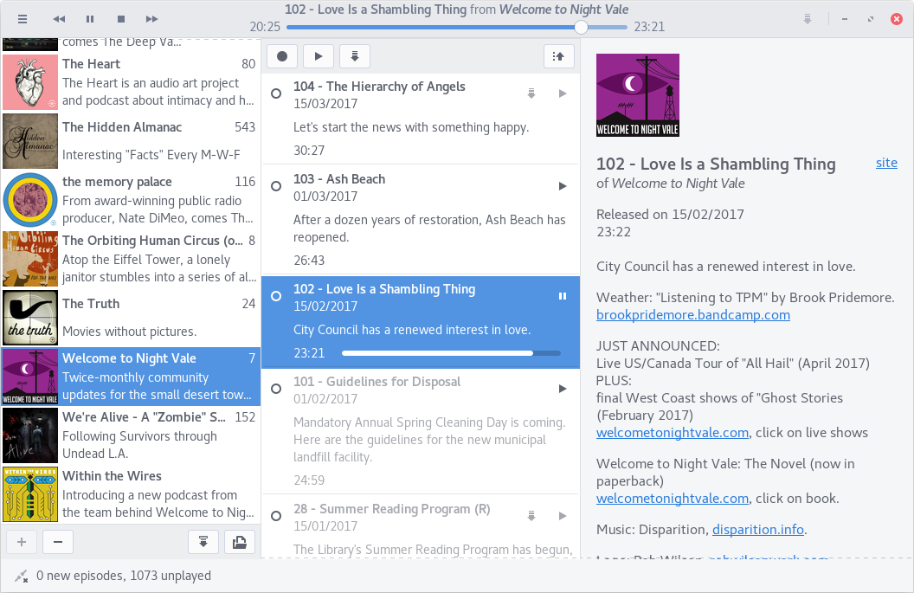Click the download button in the episode toolbar
Viewport: 914px width, 593px height.
pos(354,56)
